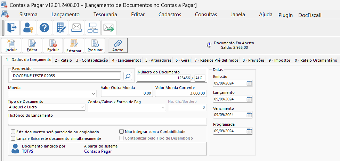The image size is (340, 161).
Task: Click the magnifier beside Favorecido field
Action: click(128, 76)
